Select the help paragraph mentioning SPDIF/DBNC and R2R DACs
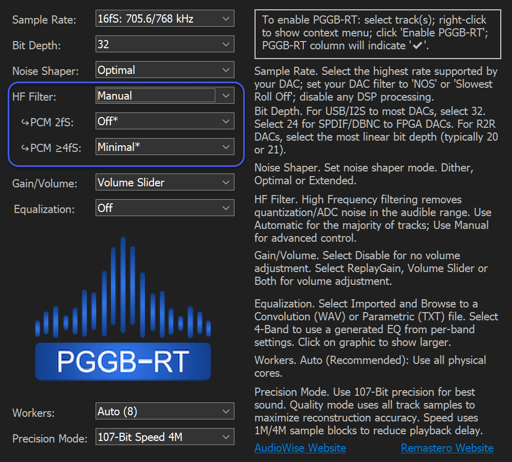512x462 pixels. coord(376,130)
